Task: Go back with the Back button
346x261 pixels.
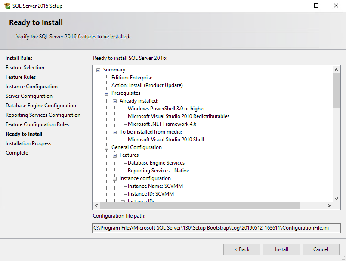Action: coord(241,249)
